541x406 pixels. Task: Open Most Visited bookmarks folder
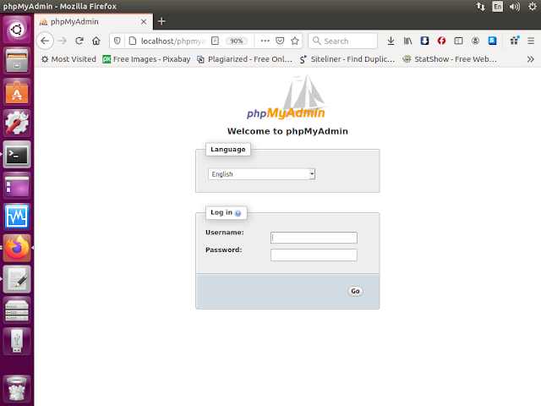pyautogui.click(x=68, y=59)
